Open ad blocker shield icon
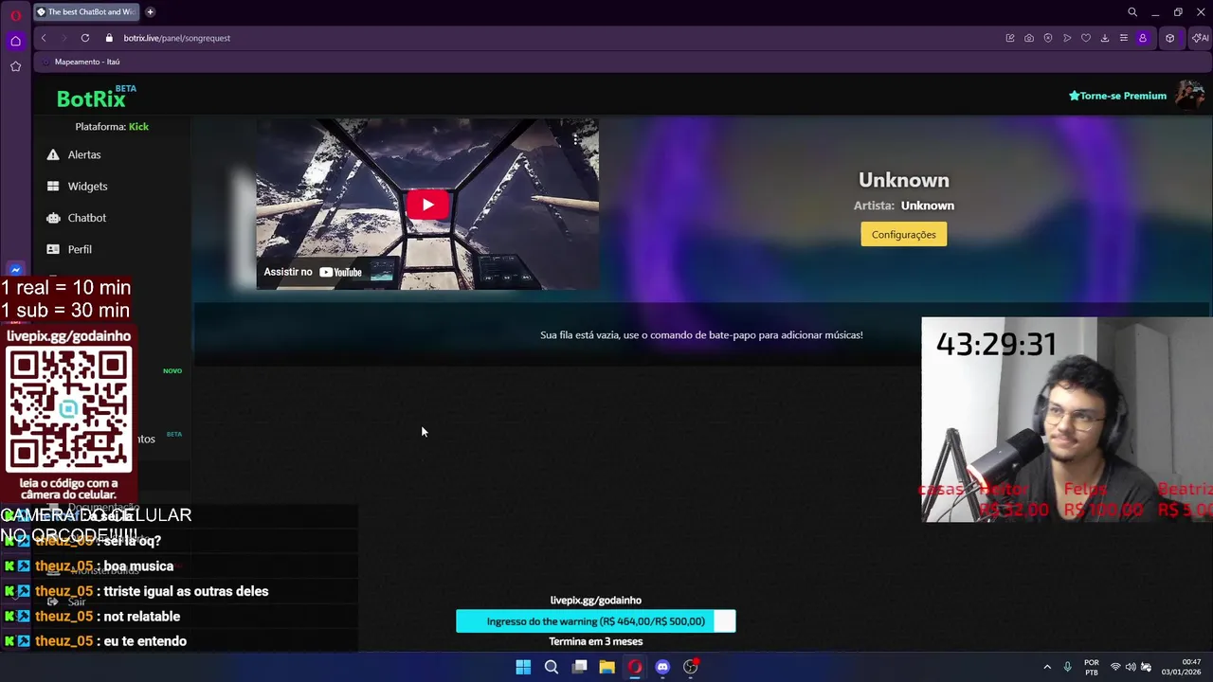 [x=1048, y=38]
